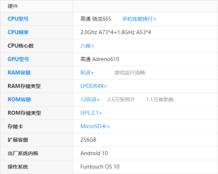Select the Funtouch OS 10 value
This screenshot has height=174, width=218.
(x=100, y=167)
